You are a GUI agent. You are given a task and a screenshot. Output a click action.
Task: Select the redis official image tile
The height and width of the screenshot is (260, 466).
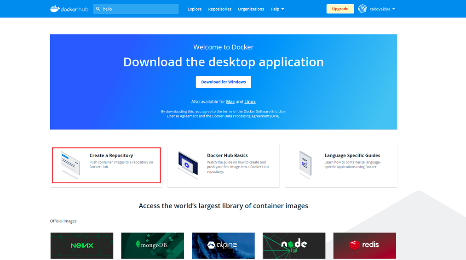tap(365, 246)
